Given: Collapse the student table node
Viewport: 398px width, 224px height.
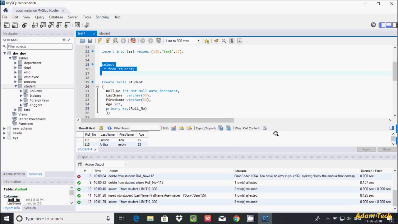Looking at the screenshot, I should [15, 86].
